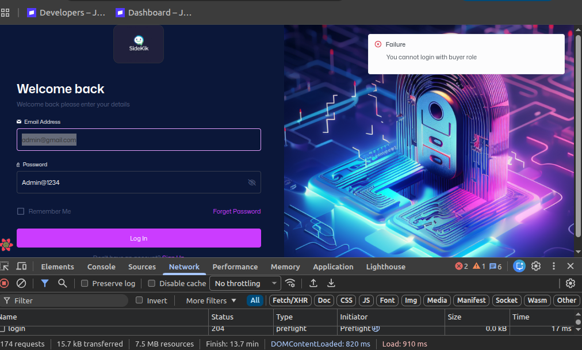Click the Email Address input field
Image resolution: width=582 pixels, height=350 pixels.
(x=139, y=140)
